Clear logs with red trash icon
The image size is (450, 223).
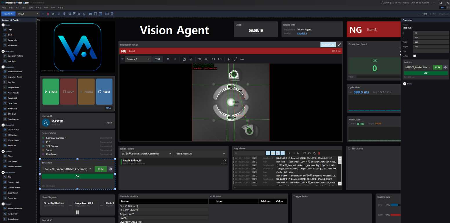(319, 153)
